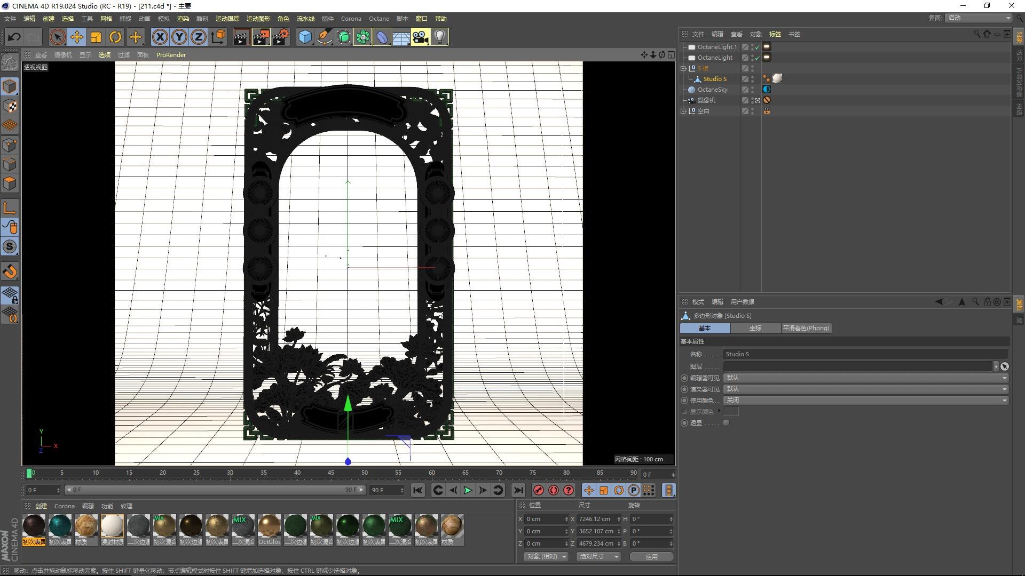This screenshot has height=576, width=1025.
Task: Open the floor/environment objects icon
Action: coord(401,37)
